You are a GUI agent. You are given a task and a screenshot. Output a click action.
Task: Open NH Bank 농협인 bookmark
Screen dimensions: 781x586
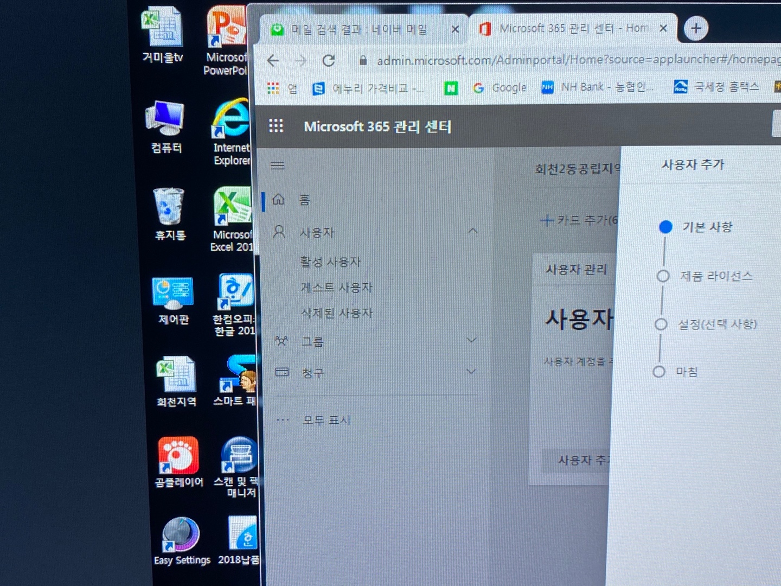point(598,87)
